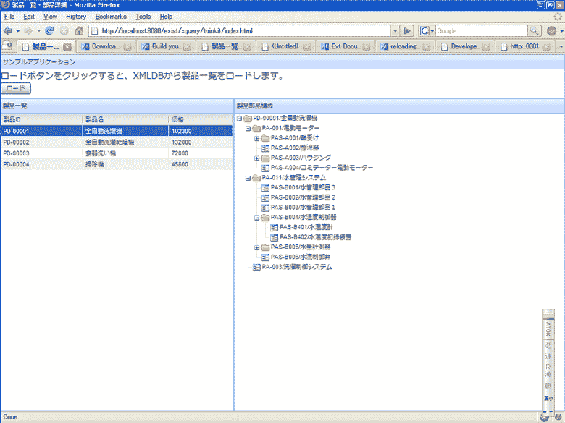Click in the Google search field
Viewport: 565px width, 423px height.
[481, 31]
